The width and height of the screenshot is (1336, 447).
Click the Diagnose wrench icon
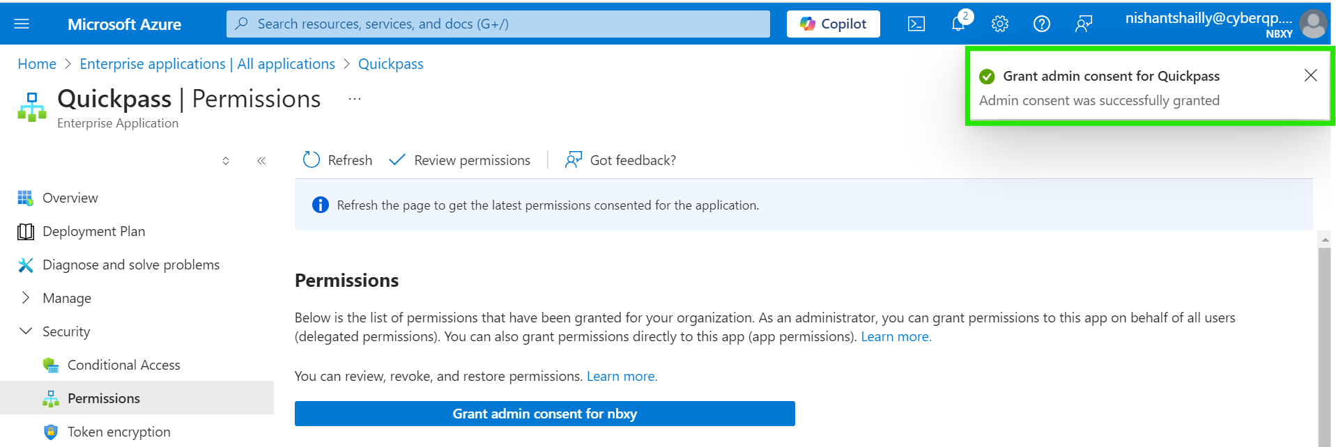click(26, 265)
